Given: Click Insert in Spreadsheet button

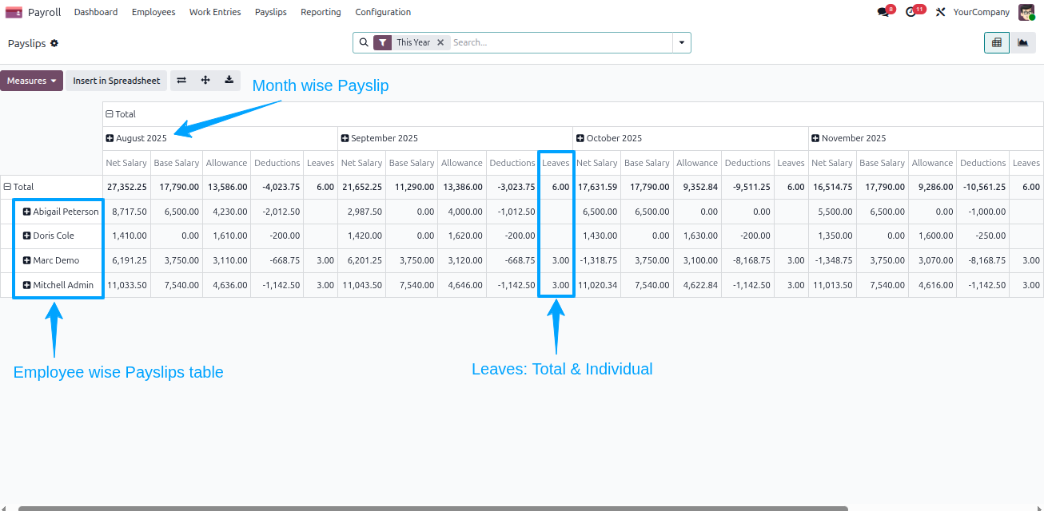Looking at the screenshot, I should tap(117, 81).
